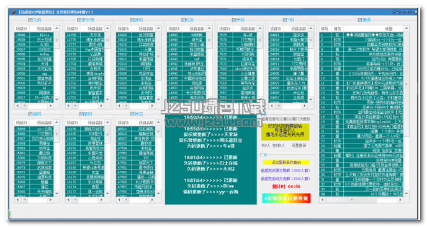Click down arrow of rightmost 标题 list scrollbar
The width and height of the screenshot is (427, 227).
point(407,194)
